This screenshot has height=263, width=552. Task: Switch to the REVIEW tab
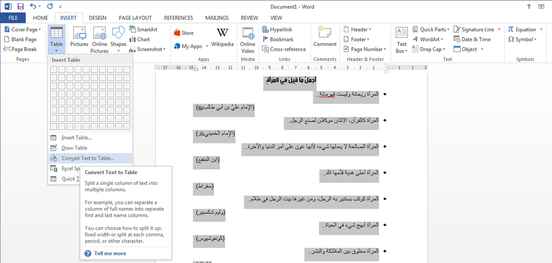249,18
